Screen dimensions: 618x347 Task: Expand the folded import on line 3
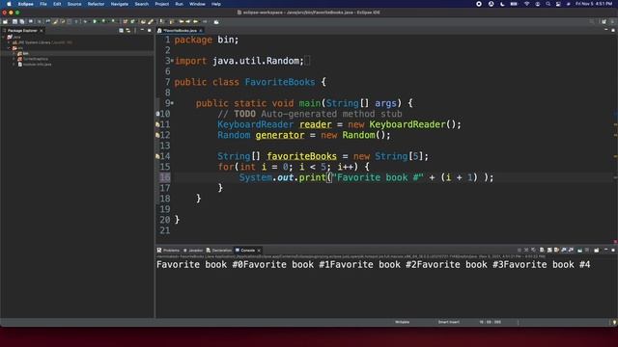172,61
